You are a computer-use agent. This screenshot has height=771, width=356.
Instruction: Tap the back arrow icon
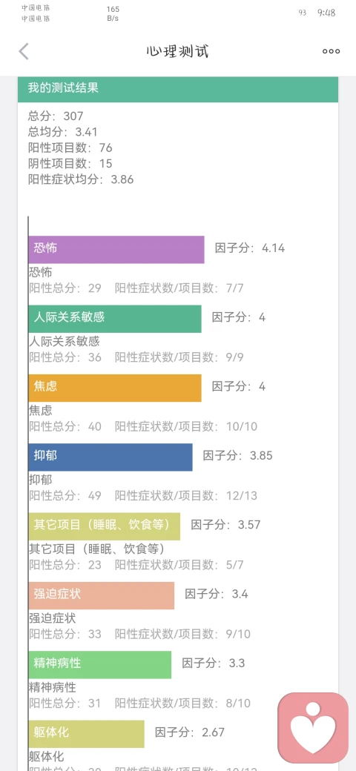[24, 51]
